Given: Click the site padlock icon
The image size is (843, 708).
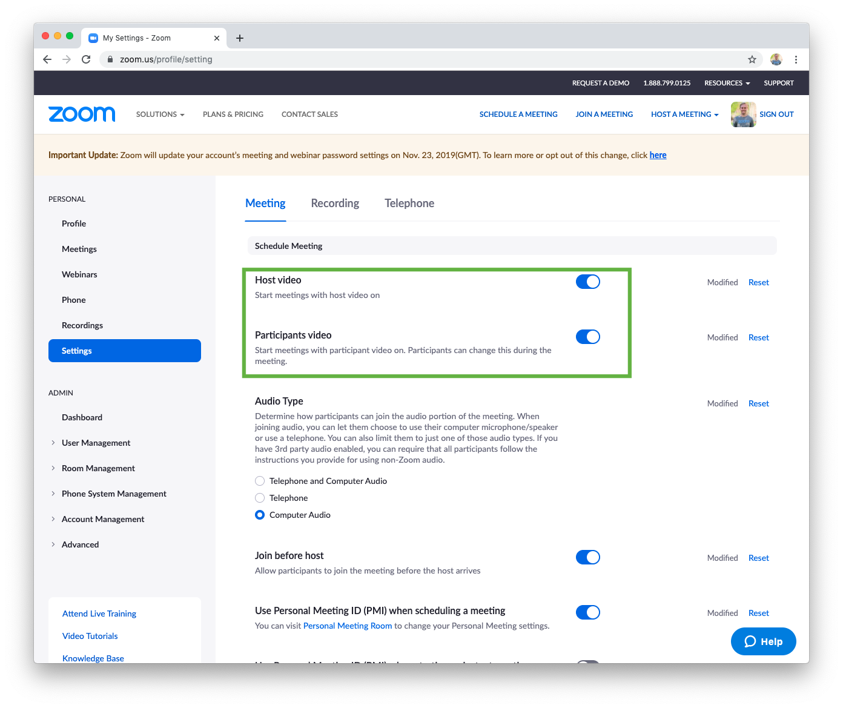Looking at the screenshot, I should (110, 59).
